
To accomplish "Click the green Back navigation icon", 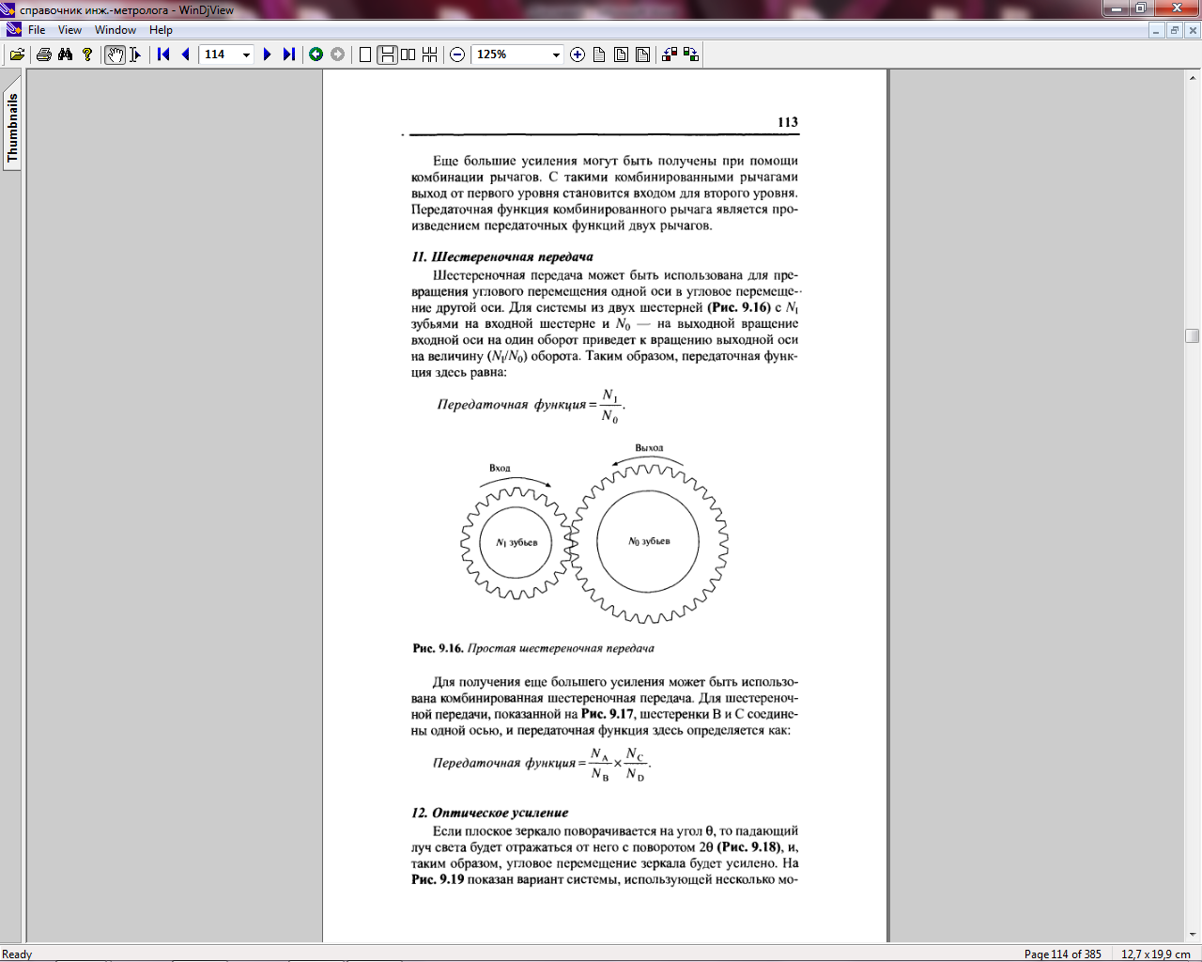I will [x=316, y=54].
